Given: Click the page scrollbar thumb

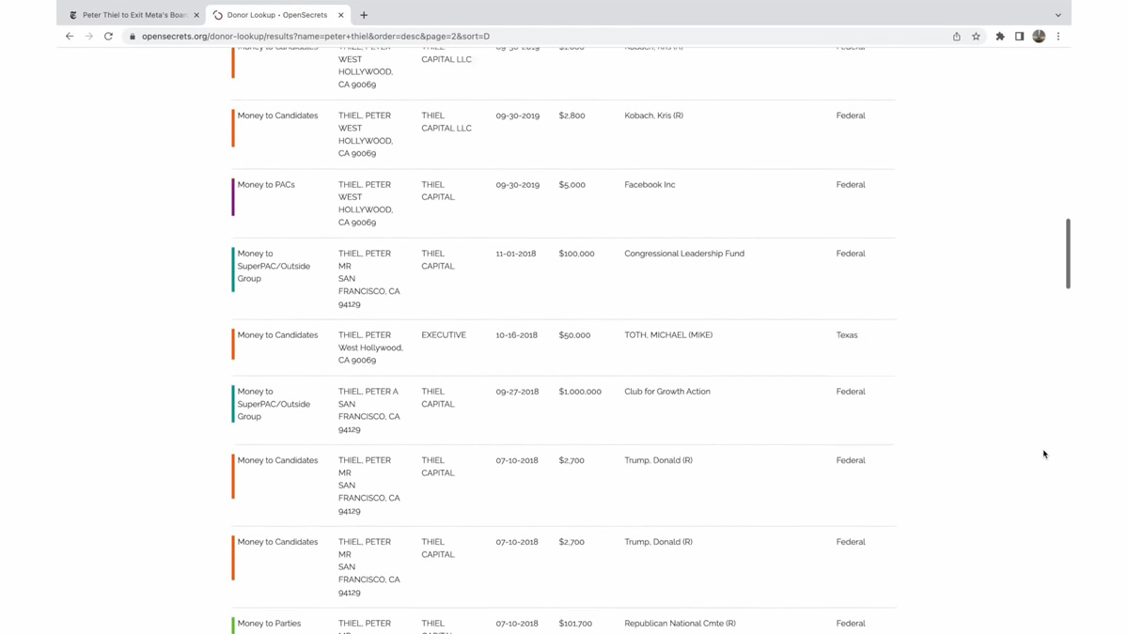Looking at the screenshot, I should point(1068,254).
